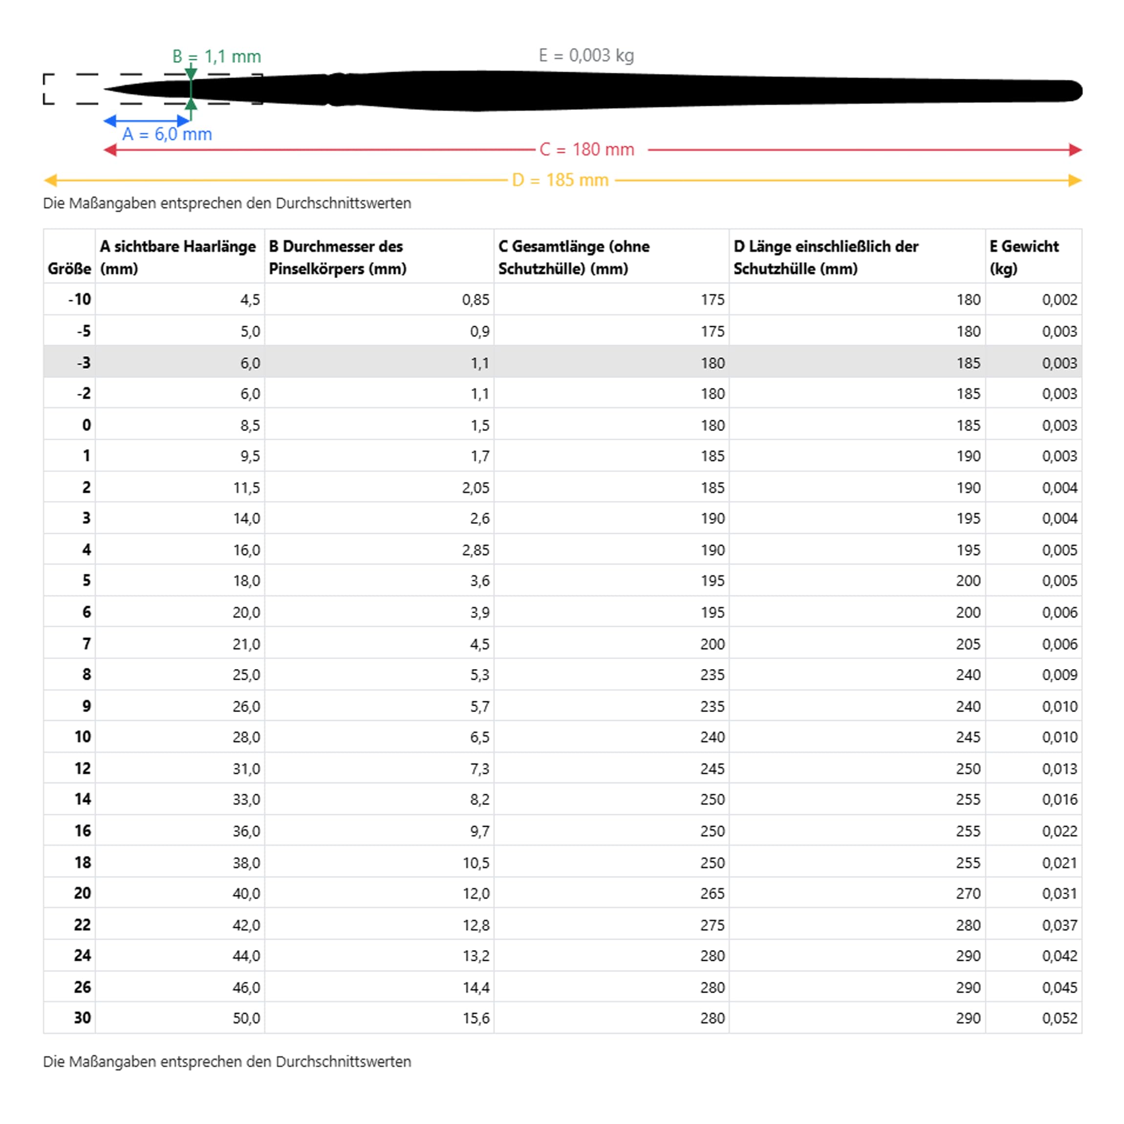
Task: Select the yellow "D = 185 mm" label
Action: (x=560, y=180)
